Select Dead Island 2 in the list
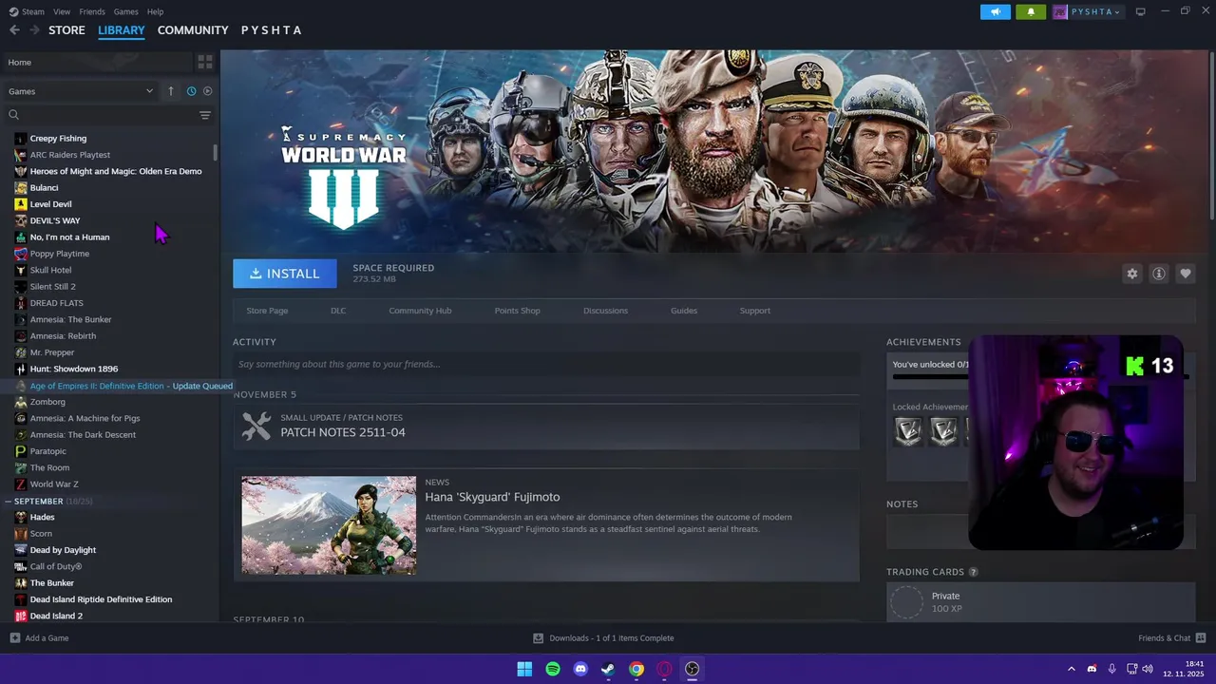The image size is (1216, 684). click(x=56, y=617)
